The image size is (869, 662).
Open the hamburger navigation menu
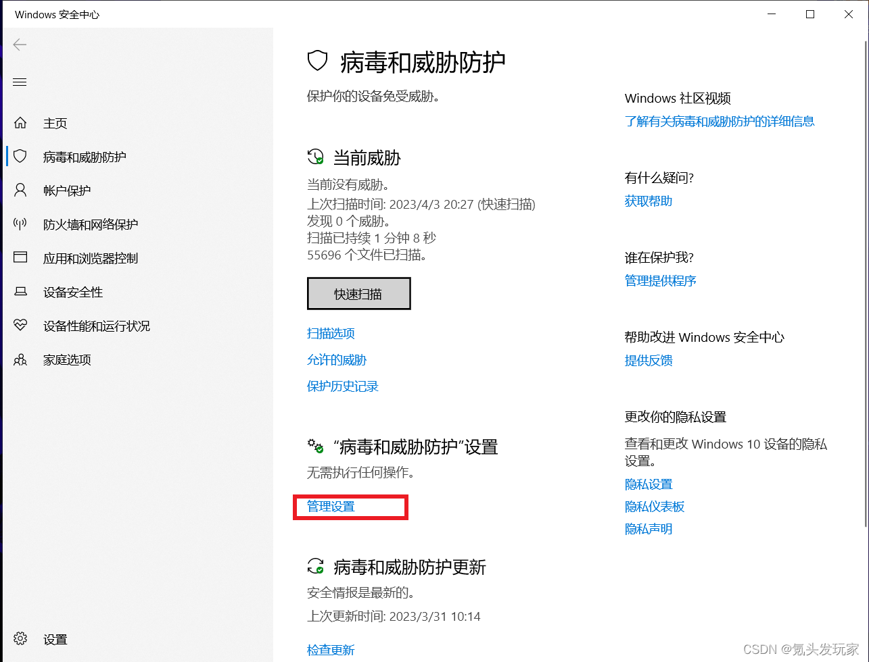click(x=20, y=82)
